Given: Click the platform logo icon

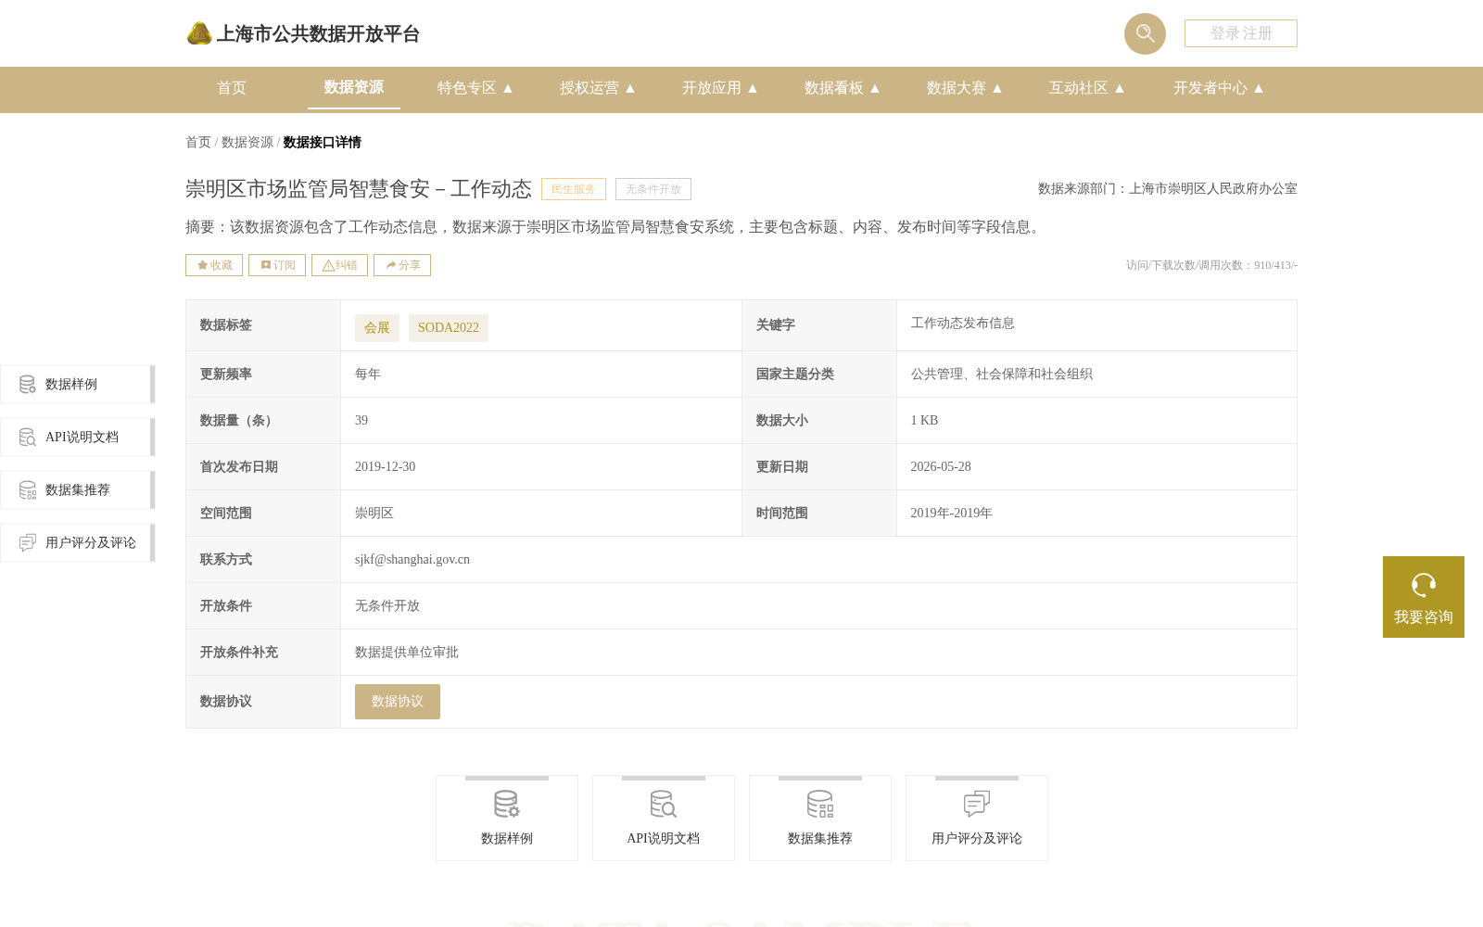Looking at the screenshot, I should 199,33.
